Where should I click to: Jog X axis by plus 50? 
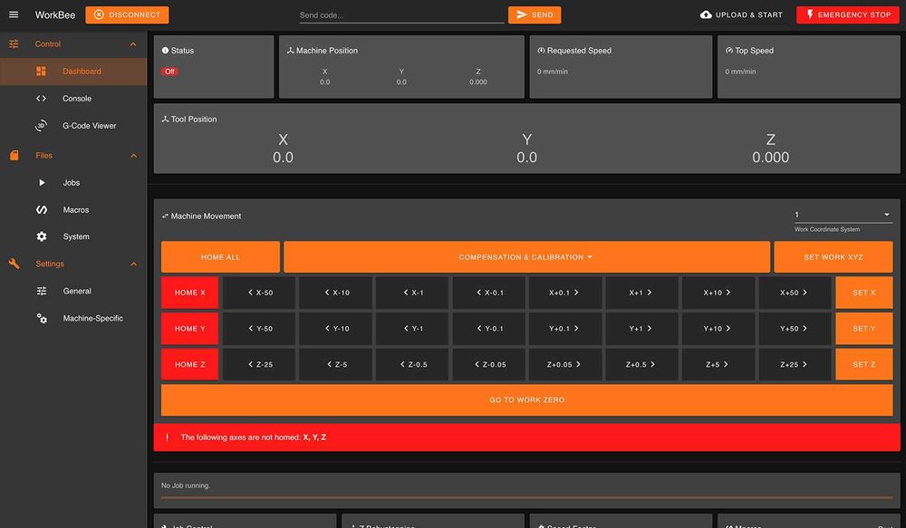795,293
